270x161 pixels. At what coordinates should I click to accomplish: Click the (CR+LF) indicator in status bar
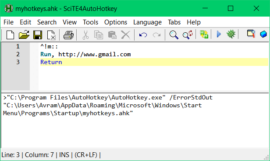point(86,155)
